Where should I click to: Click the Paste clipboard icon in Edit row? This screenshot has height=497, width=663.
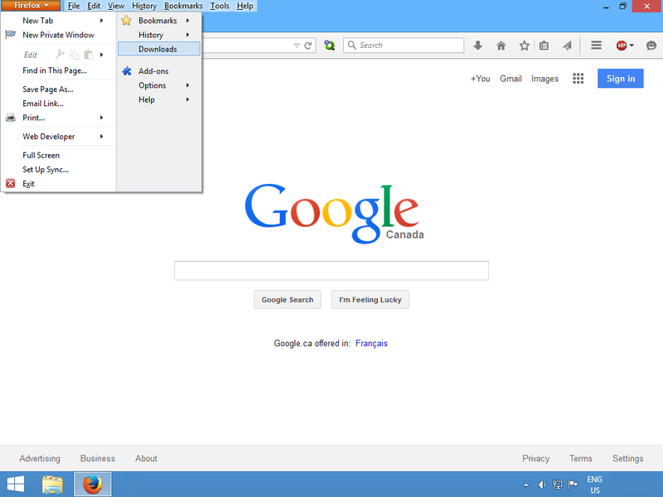pos(89,54)
